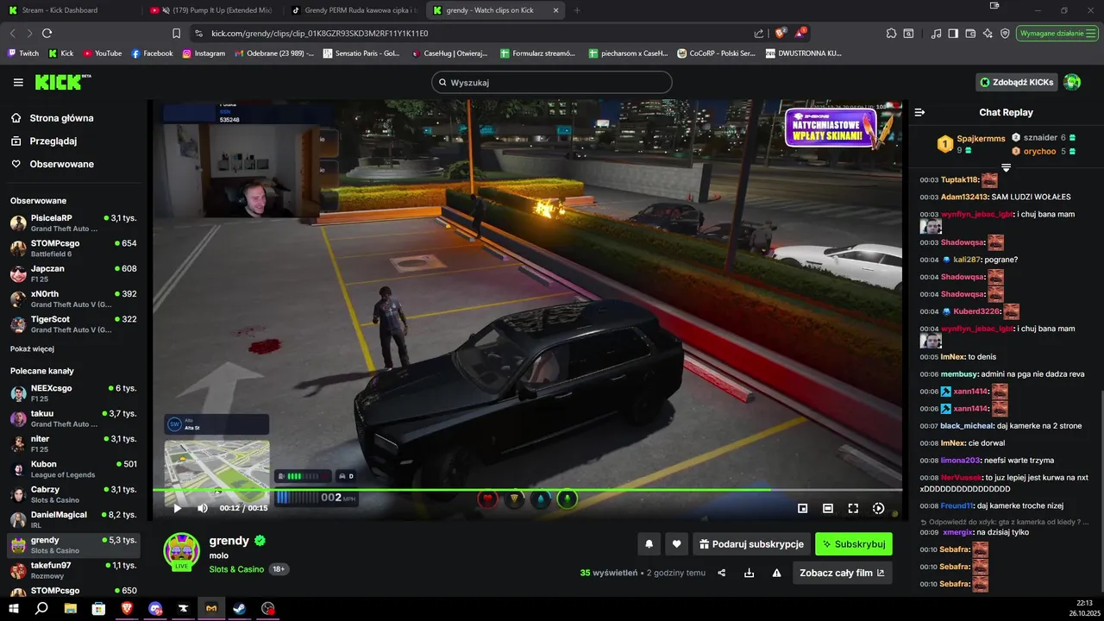1104x621 pixels.
Task: Open the Windows Start menu
Action: pos(13,608)
